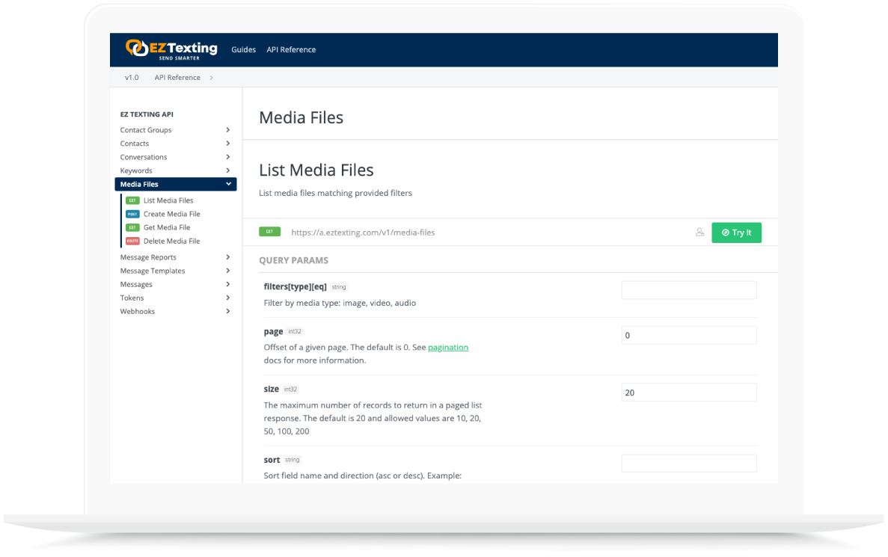Click the breadcrumb arrow after API Reference
This screenshot has width=888, height=557.
[211, 78]
